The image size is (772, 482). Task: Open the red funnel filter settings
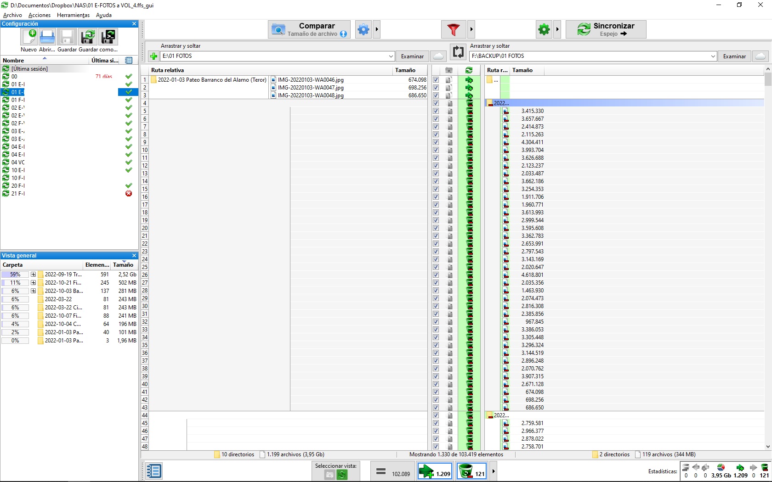coord(454,30)
